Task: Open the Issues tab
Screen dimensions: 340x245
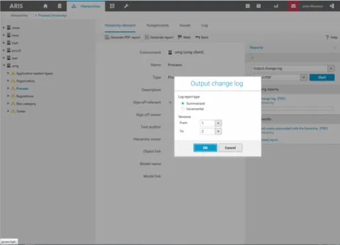Action: coord(185,25)
